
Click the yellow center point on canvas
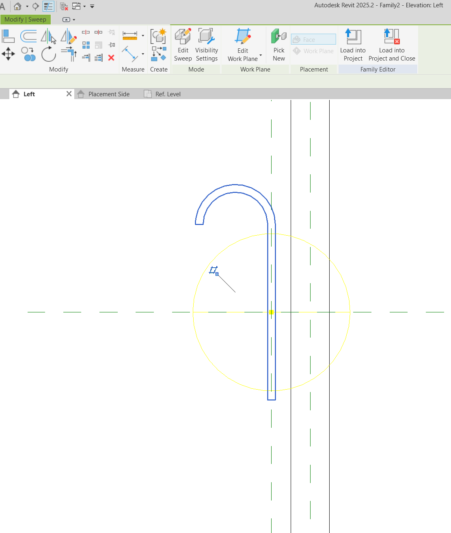[x=271, y=312]
